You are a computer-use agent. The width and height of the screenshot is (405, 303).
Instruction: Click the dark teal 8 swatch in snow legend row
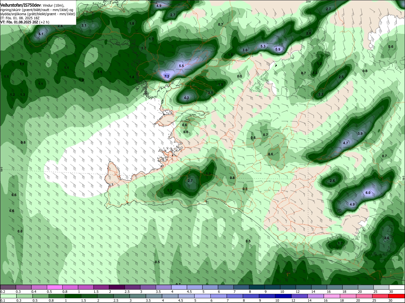[x=257, y=287]
